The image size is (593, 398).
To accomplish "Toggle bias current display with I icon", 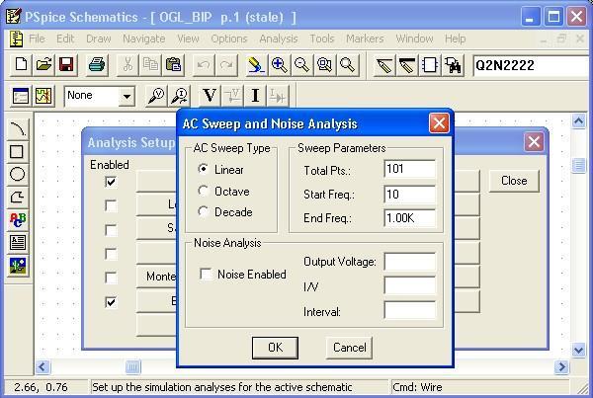I will pyautogui.click(x=255, y=95).
